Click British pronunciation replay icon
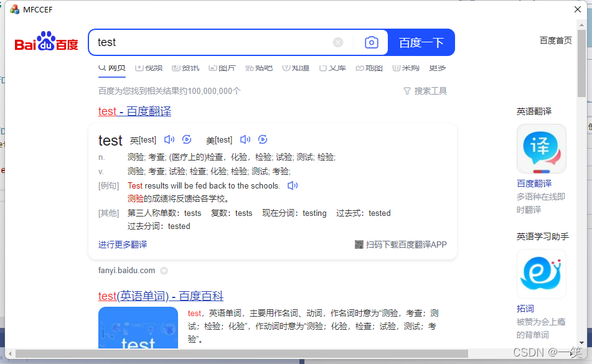The width and height of the screenshot is (592, 364). pos(187,139)
